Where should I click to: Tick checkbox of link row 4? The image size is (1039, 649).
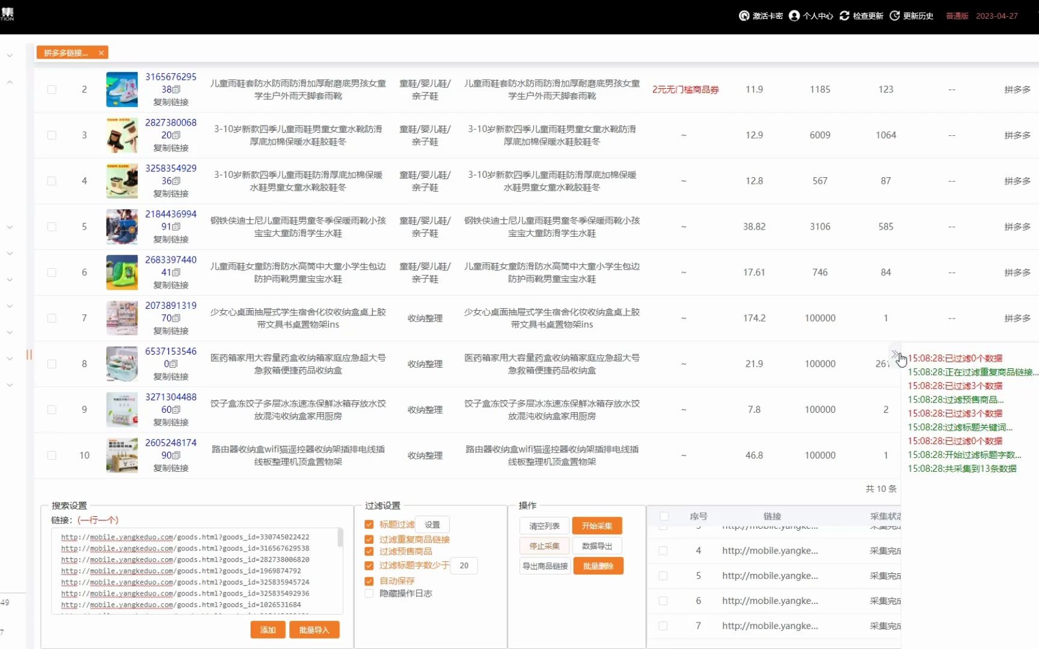pos(663,550)
